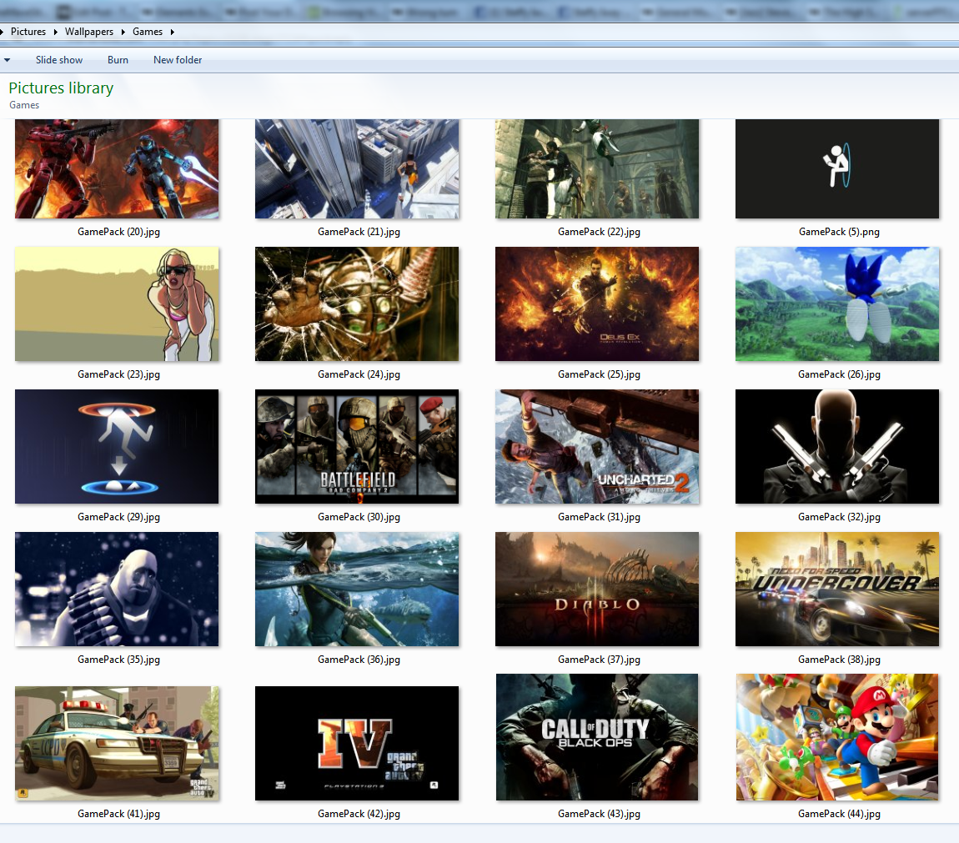Select GamePack (31).jpg Uncharted 2 thumbnail

pyautogui.click(x=597, y=447)
